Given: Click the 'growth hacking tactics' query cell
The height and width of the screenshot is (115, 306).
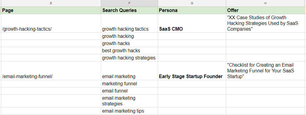Looking at the screenshot, I should click(x=129, y=23).
